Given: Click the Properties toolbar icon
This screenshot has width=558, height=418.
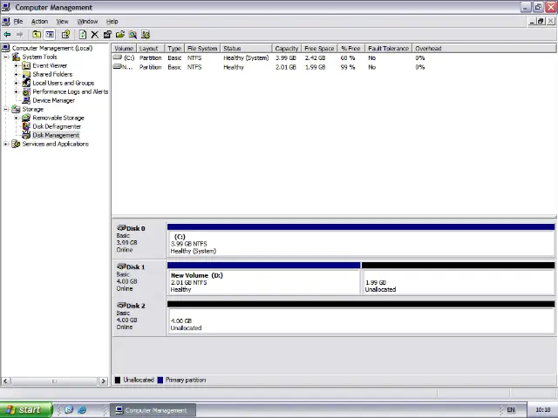Looking at the screenshot, I should click(x=107, y=35).
